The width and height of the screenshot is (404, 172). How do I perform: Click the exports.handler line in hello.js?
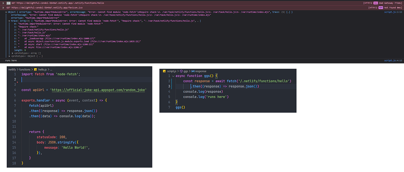tap(64, 101)
